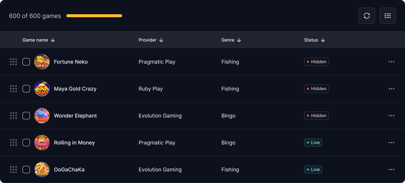Tick the Fortune Neko checkbox
This screenshot has height=183, width=405.
click(x=26, y=62)
